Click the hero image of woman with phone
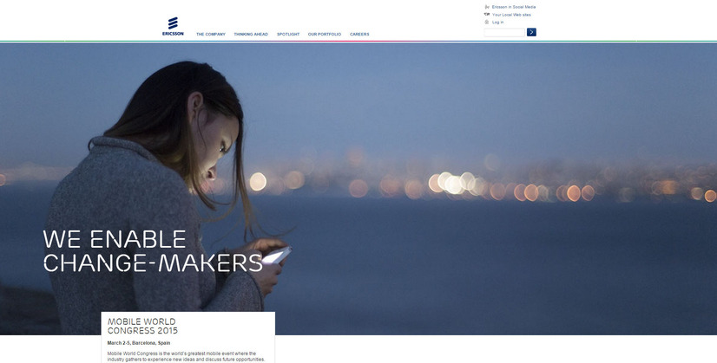The height and width of the screenshot is (363, 717). [x=434, y=156]
